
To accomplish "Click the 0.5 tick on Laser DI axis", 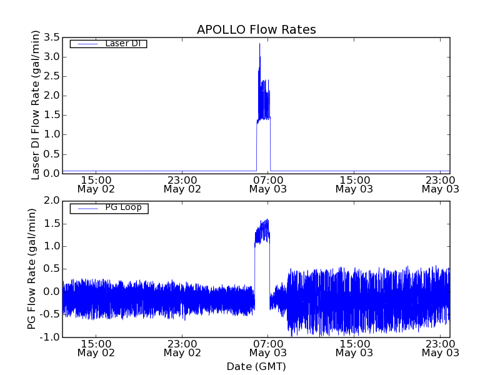I will pos(52,154).
